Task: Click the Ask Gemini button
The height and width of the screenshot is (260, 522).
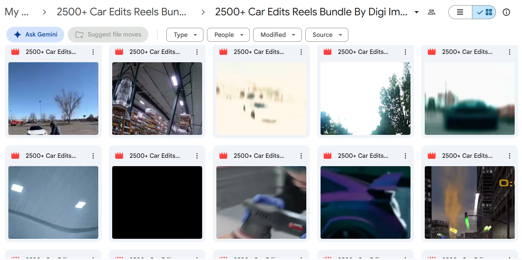Action: pos(35,35)
